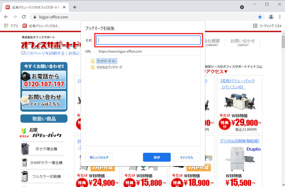The height and width of the screenshot is (187, 285).
Task: Click the 0120-107-197 phone banner
Action: point(44,80)
